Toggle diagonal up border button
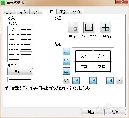The image size is (129, 118). [x=66, y=81]
